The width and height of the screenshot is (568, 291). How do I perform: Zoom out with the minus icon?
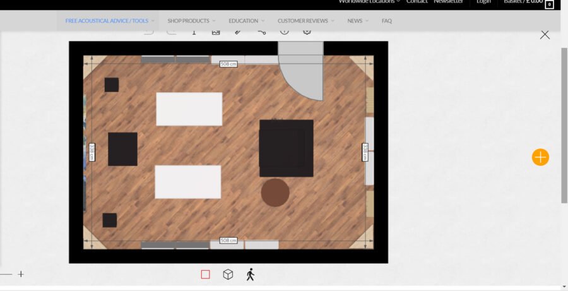click(x=6, y=275)
